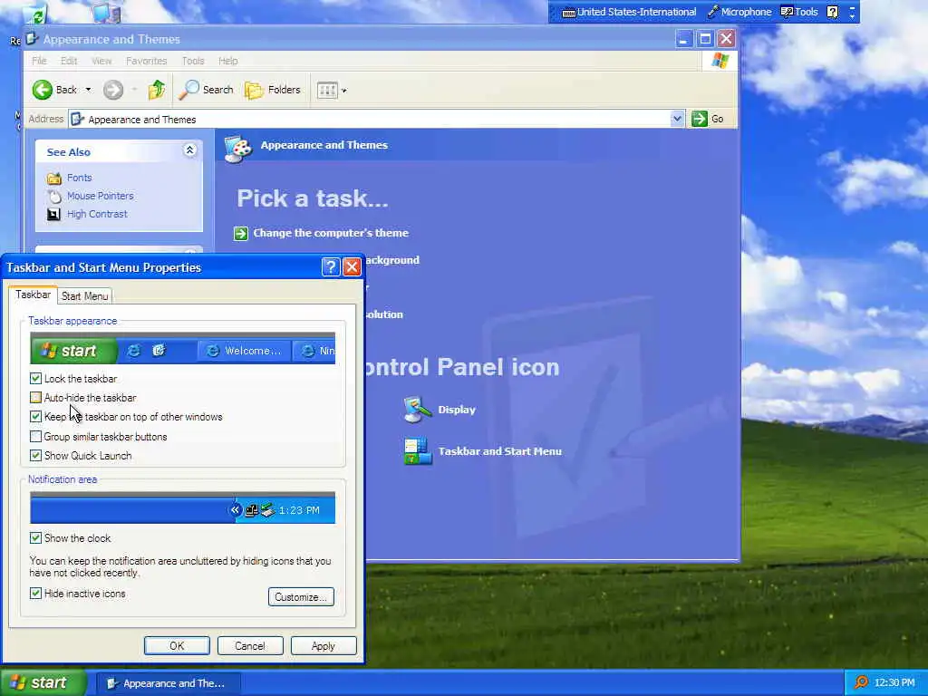This screenshot has height=696, width=928.
Task: Click United States-International keyboard indicator
Action: [629, 12]
